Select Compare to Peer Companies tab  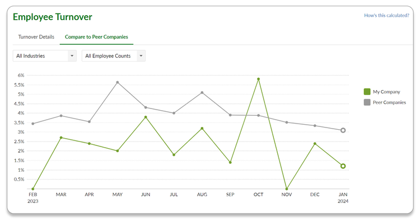pos(96,37)
